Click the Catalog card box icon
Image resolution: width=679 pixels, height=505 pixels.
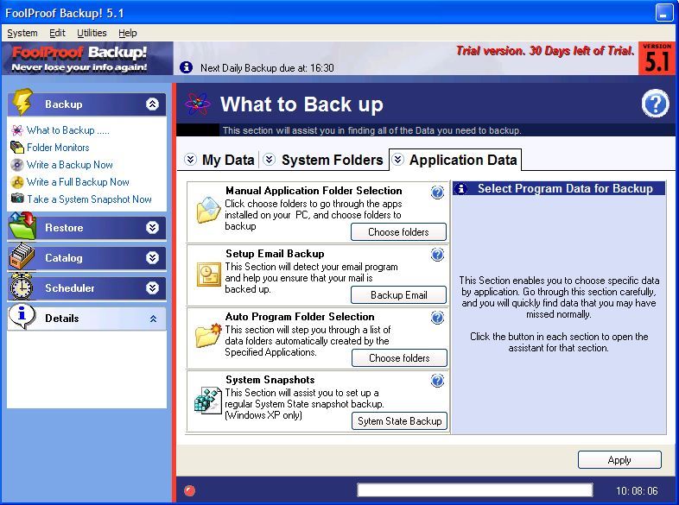[x=22, y=256]
